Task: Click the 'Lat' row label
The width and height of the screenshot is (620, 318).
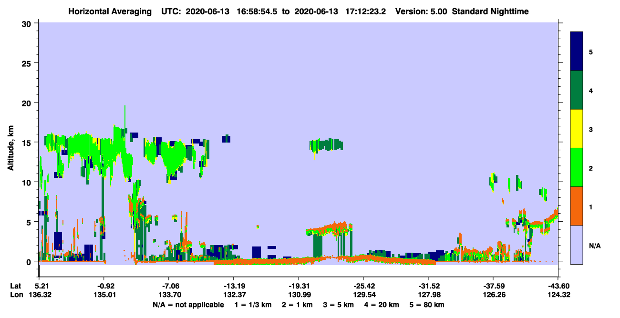Action: pyautogui.click(x=16, y=286)
